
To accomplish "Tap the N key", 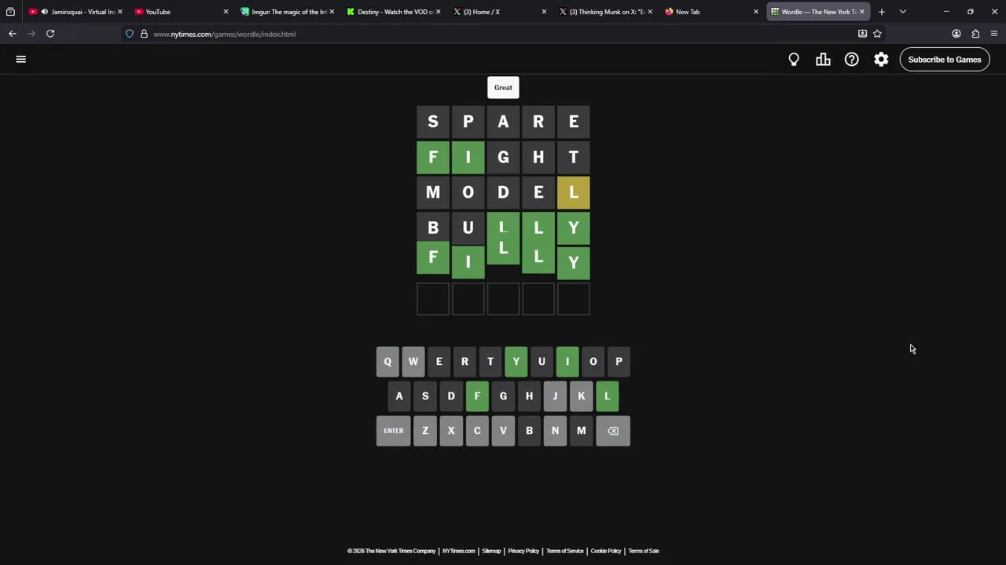I will coord(555,431).
